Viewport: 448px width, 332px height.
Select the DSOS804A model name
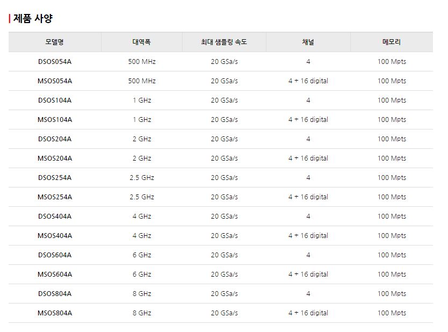(x=55, y=294)
